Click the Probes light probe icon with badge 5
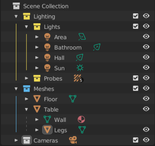Image resolution: width=155 pixels, height=146 pixels. tap(78, 78)
